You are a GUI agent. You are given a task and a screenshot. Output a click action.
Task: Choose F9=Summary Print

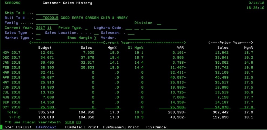121,127
